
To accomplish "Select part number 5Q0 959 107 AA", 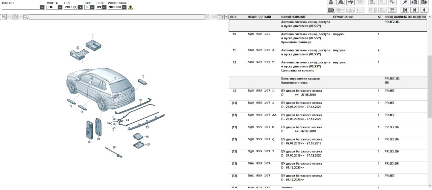I will pyautogui.click(x=262, y=115).
